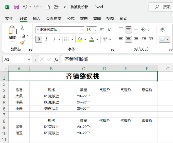The image size is (173, 143).
Task: Open underline style dropdown arrow
Action: pyautogui.click(x=59, y=39)
